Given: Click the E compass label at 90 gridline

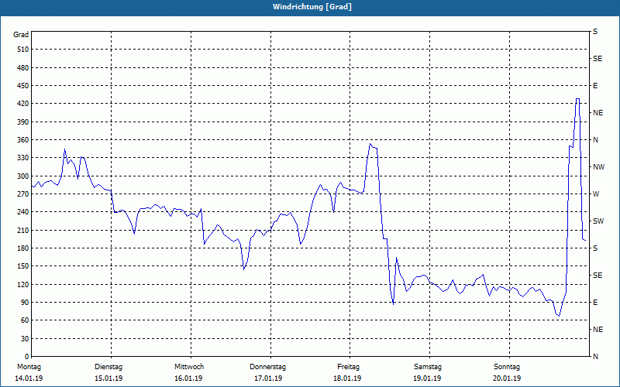Looking at the screenshot, I should [x=595, y=303].
